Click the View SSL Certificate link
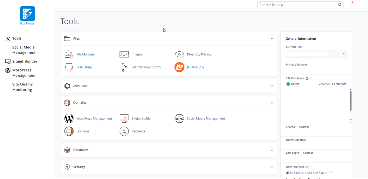Viewport: 368px width, 179px height. [x=332, y=84]
